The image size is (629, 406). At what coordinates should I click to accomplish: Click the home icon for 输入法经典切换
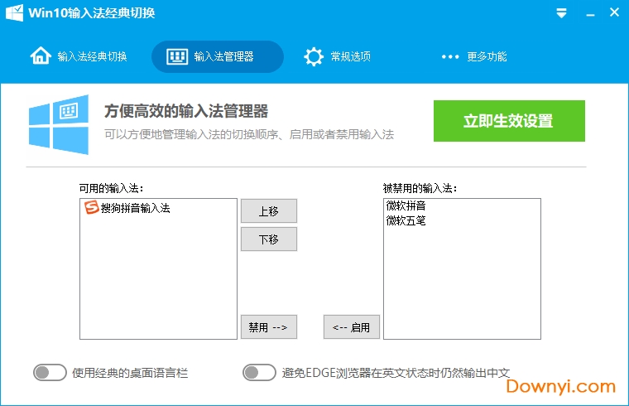tap(41, 56)
